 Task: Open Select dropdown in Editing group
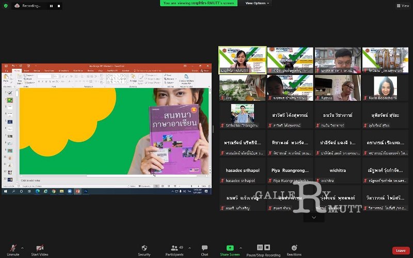pyautogui.click(x=169, y=83)
